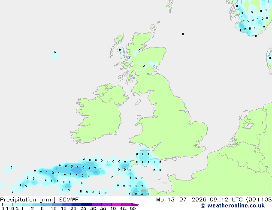This screenshot has width=272, height=210.
Task: Click the 45–50 mm legend color swatch
Action: coord(126,204)
